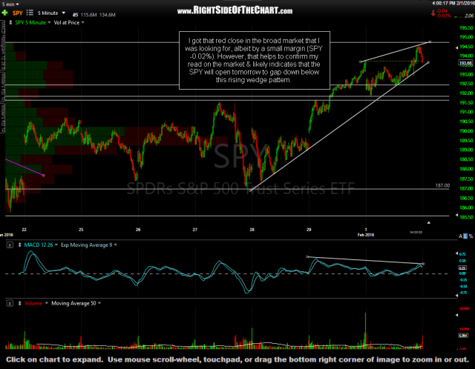Viewport: 475px width, 369px height.
Task: Click the percent scale '%' toggle
Action: [471, 236]
